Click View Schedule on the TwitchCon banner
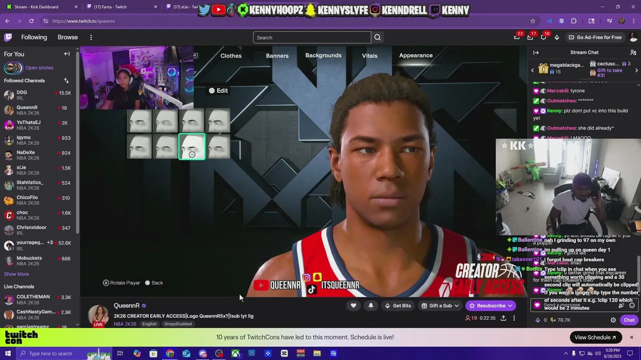Screen dimensions: 641x360 tap(596, 337)
